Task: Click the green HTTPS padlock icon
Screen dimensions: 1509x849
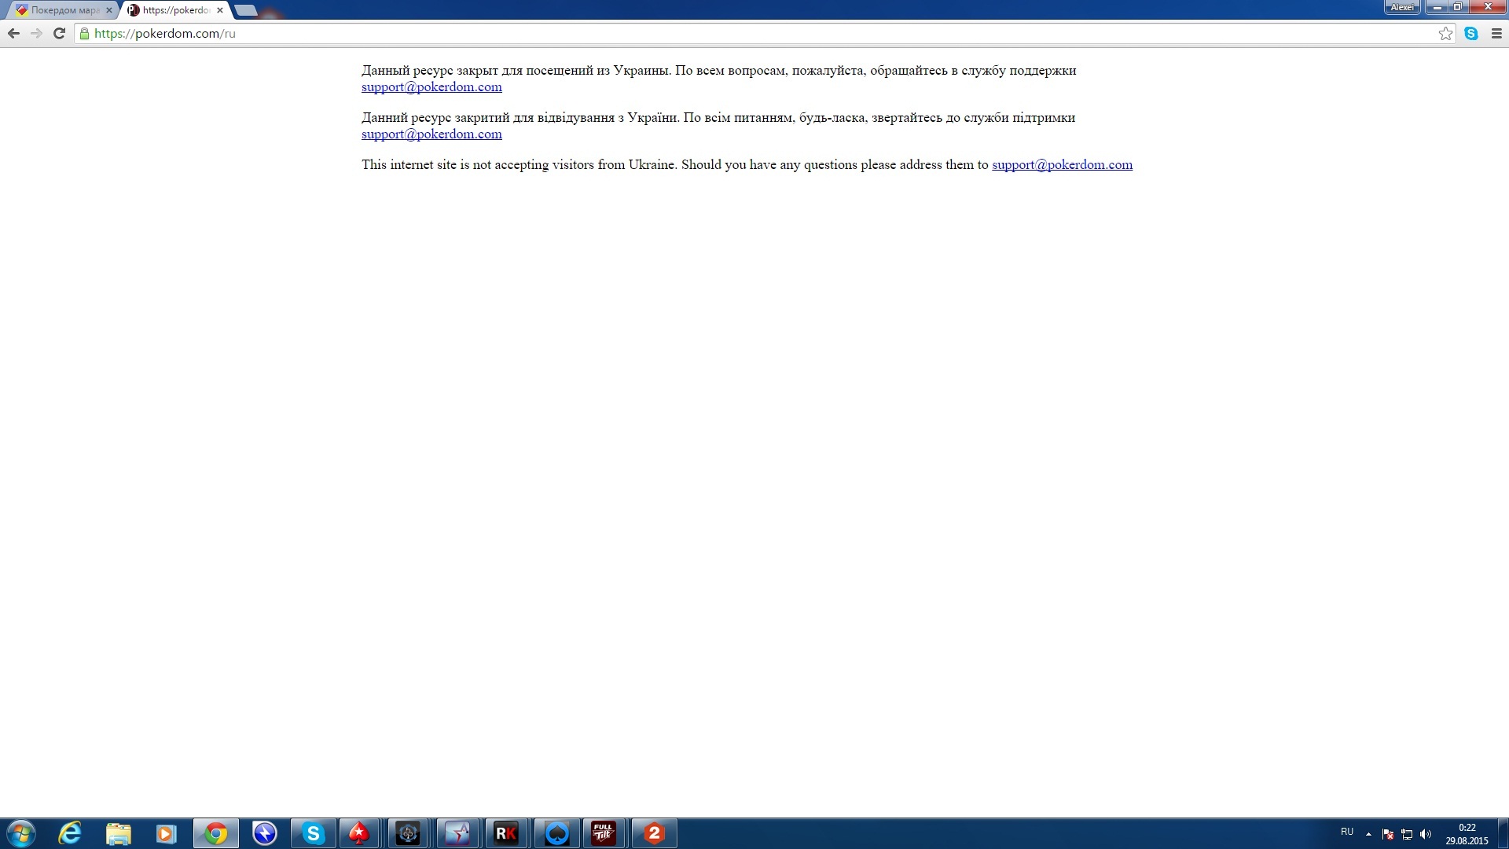Action: [x=84, y=33]
